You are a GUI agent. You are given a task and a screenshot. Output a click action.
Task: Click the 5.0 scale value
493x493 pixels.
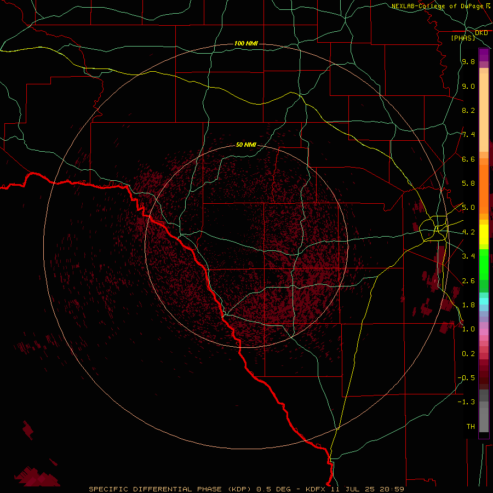pyautogui.click(x=468, y=208)
